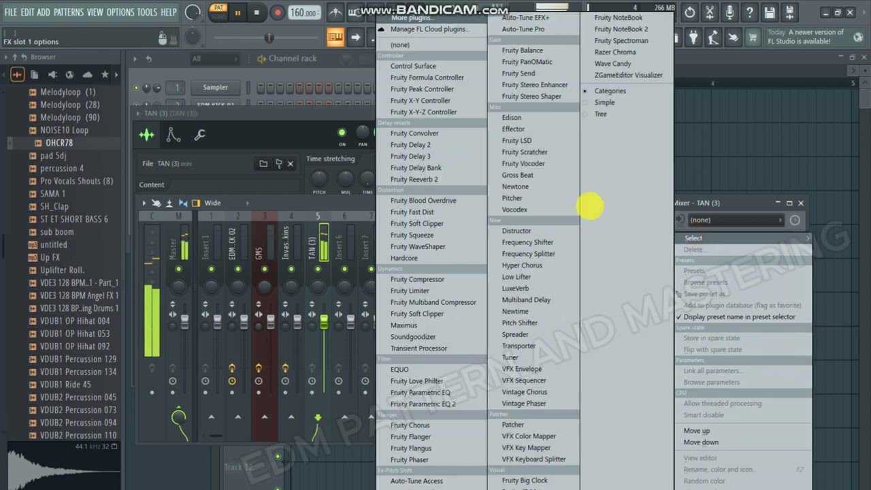Click More plugins... at the top of the list

pos(411,18)
